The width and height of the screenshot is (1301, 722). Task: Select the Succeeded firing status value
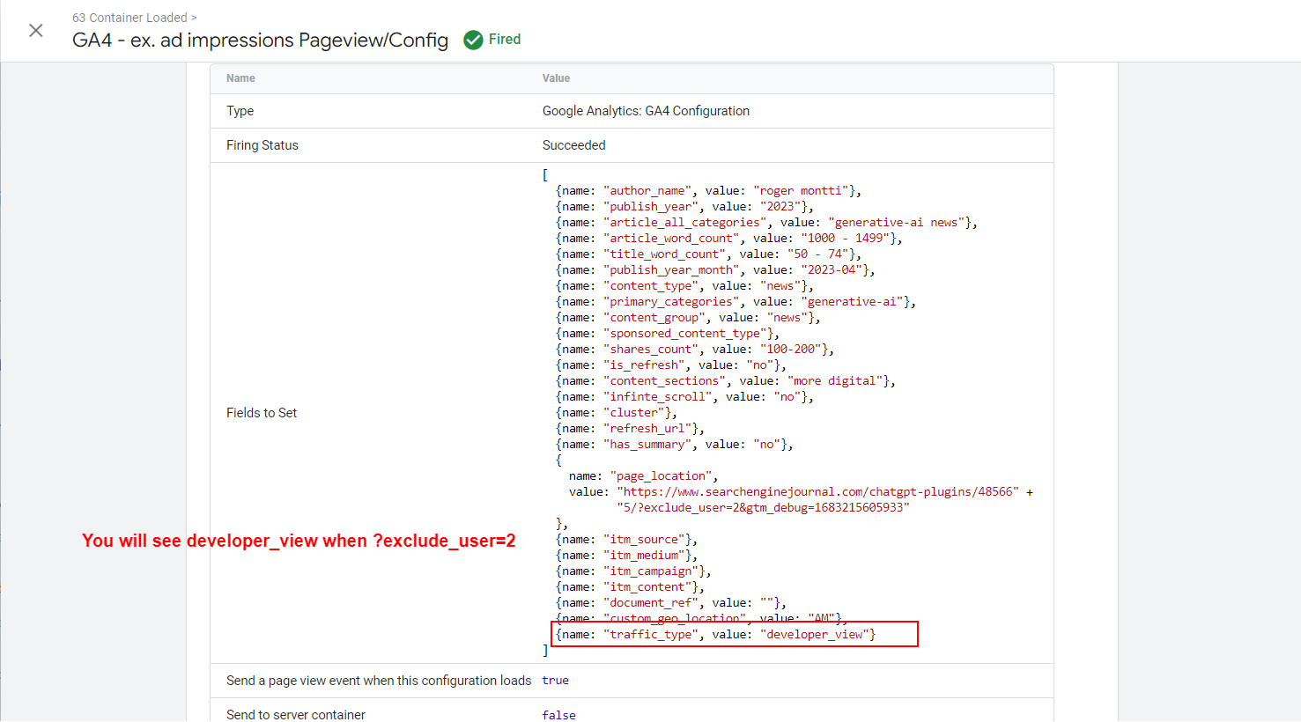(x=573, y=144)
